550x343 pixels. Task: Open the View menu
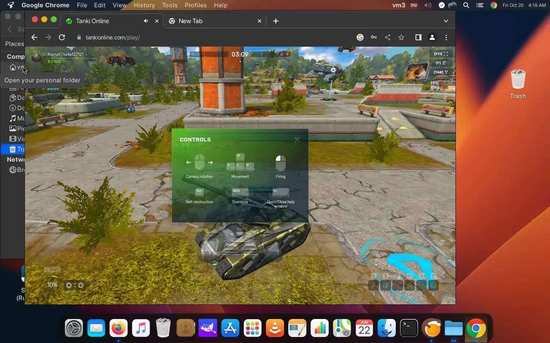(119, 5)
